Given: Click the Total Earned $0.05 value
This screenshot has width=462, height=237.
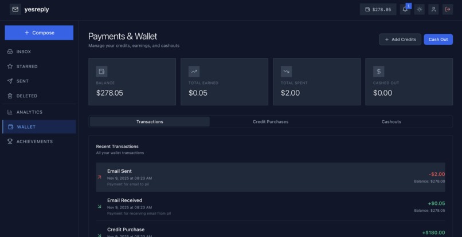Looking at the screenshot, I should pyautogui.click(x=198, y=93).
